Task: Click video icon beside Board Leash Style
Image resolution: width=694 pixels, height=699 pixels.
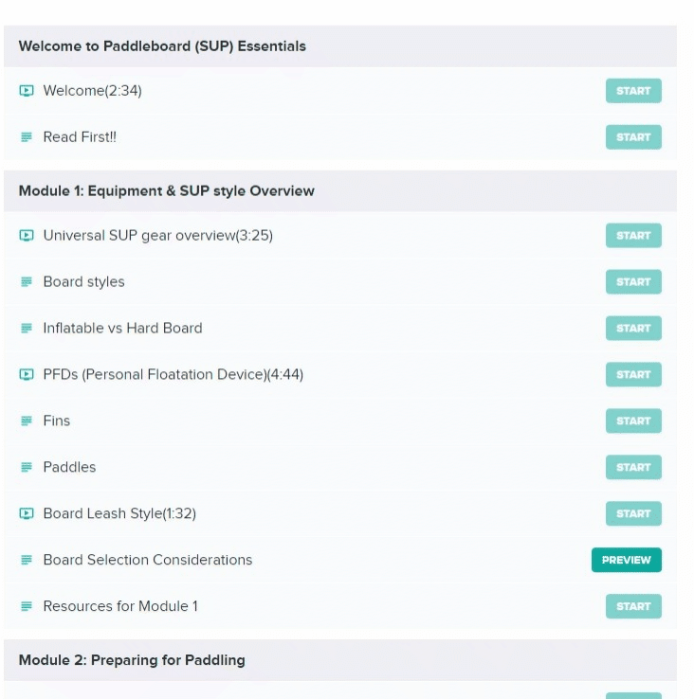Action: point(27,513)
